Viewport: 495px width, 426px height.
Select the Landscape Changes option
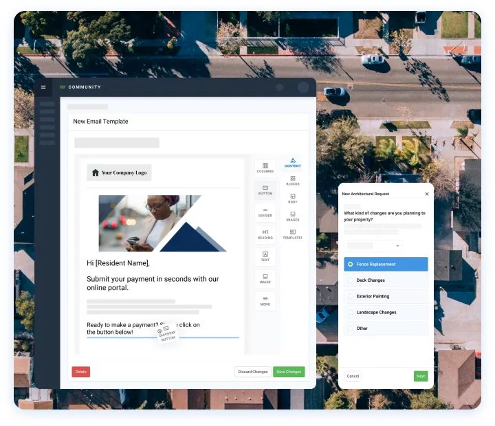coord(386,313)
